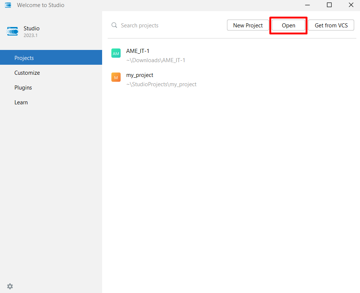
Task: Click the Studio logo in sidebar
Action: [12, 32]
